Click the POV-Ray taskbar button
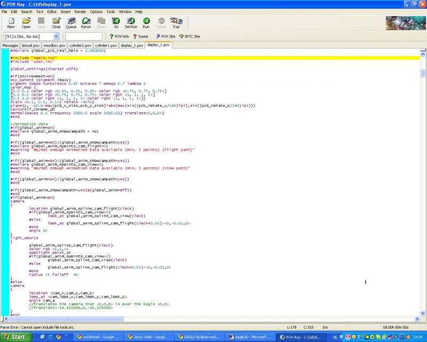The width and height of the screenshot is (427, 342). pyautogui.click(x=302, y=337)
